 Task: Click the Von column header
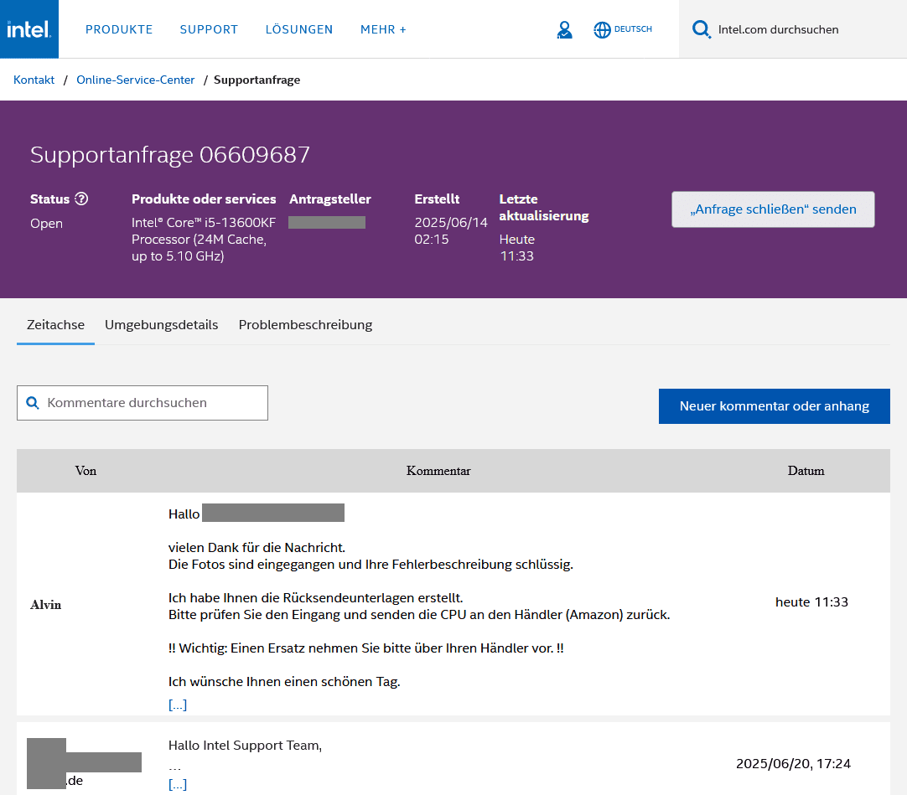point(86,471)
